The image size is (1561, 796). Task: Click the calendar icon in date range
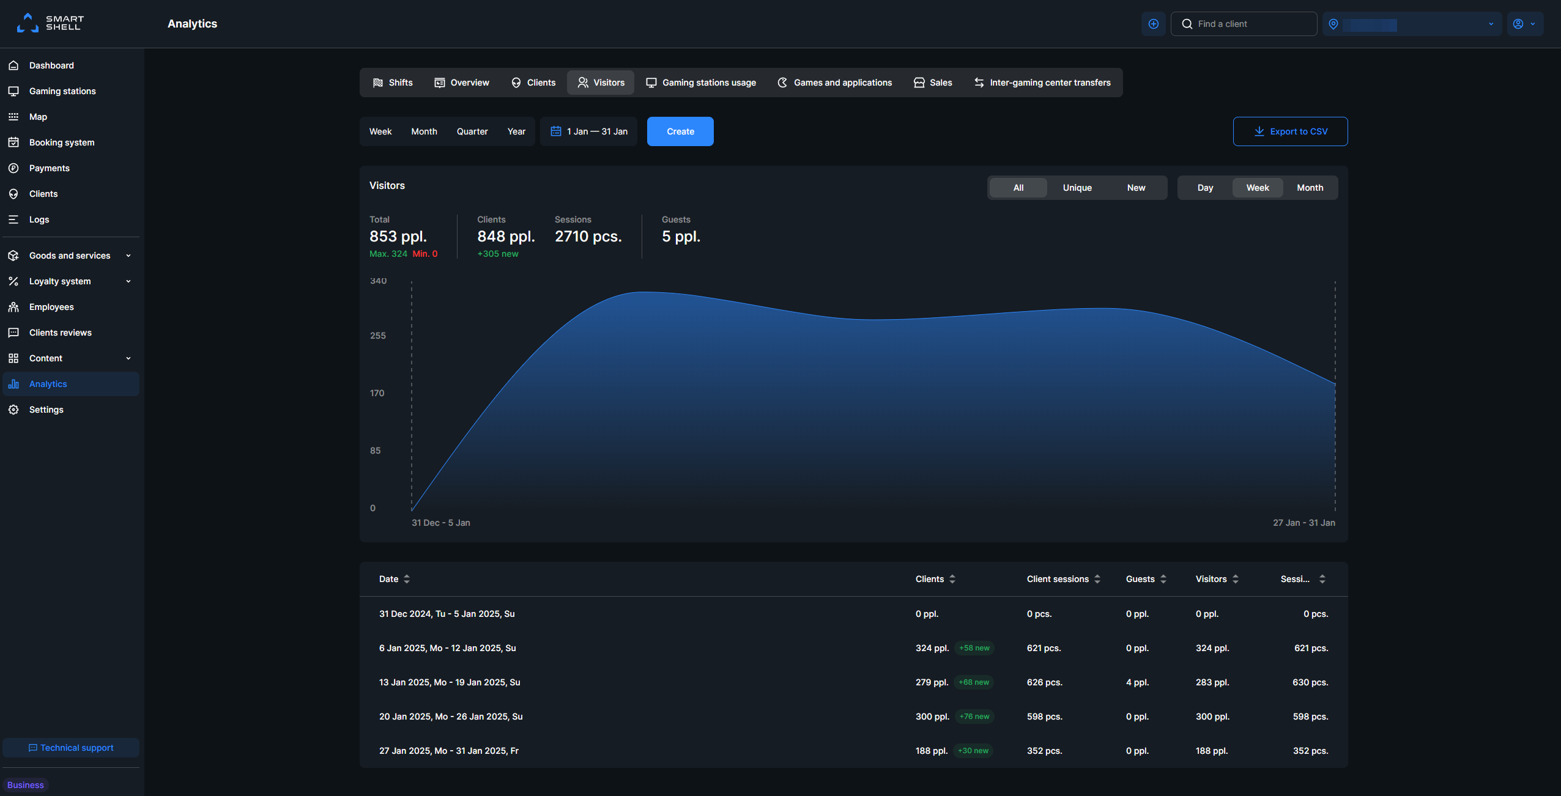[x=555, y=131]
